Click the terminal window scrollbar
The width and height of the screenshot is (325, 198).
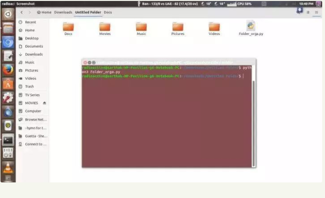pos(253,123)
